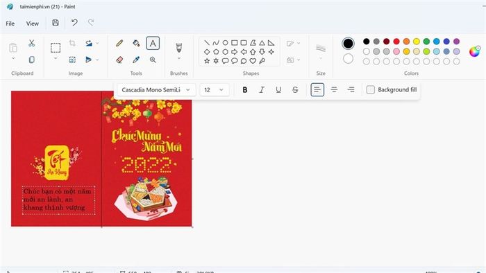Pick the red color swatch
The image size is (486, 273).
(396, 42)
